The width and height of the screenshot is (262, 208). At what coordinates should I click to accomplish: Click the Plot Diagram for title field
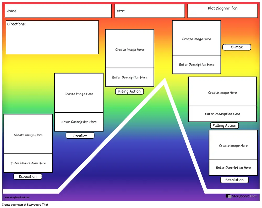pos(222,11)
